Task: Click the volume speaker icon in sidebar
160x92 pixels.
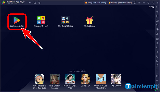Action: (157, 11)
